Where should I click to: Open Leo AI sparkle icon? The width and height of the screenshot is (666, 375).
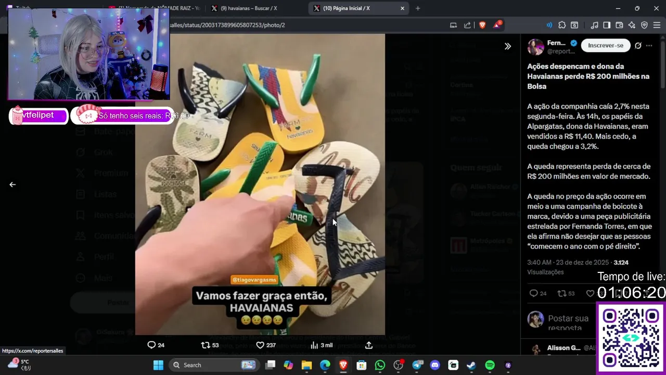(x=632, y=25)
